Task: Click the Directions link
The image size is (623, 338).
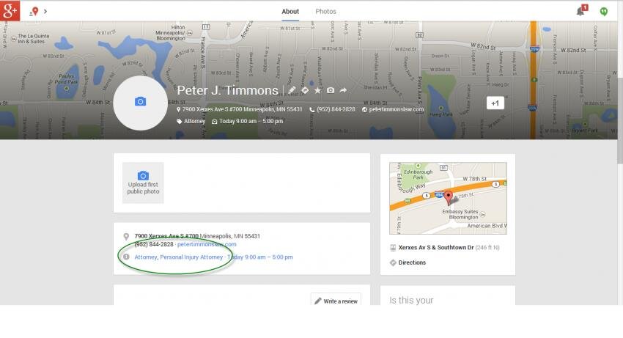Action: point(412,262)
